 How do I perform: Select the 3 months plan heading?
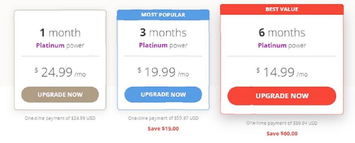click(163, 33)
